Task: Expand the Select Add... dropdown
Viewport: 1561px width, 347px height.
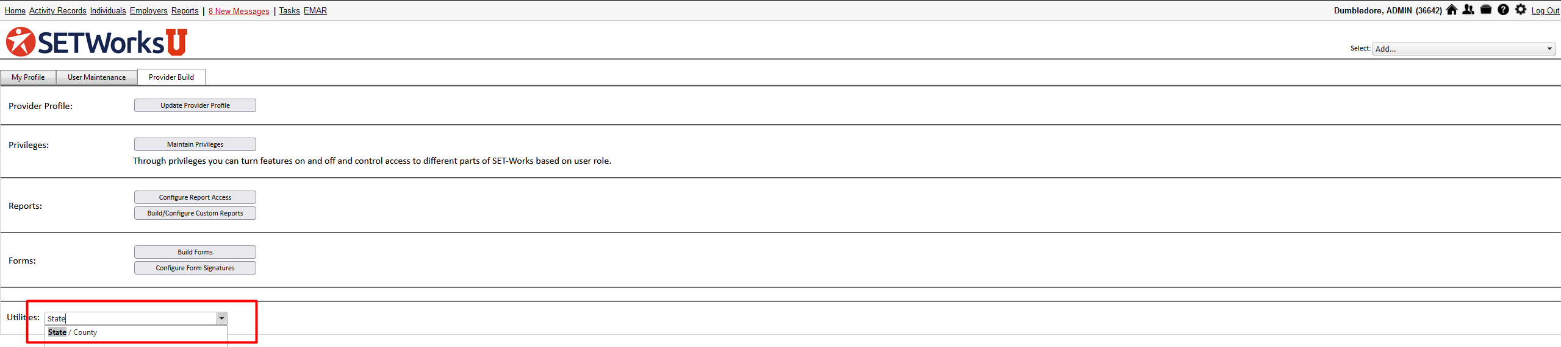Action: pyautogui.click(x=1549, y=49)
